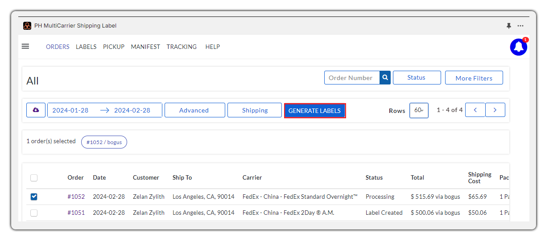This screenshot has width=545, height=241.
Task: Click the Ship To column header
Action: [182, 177]
